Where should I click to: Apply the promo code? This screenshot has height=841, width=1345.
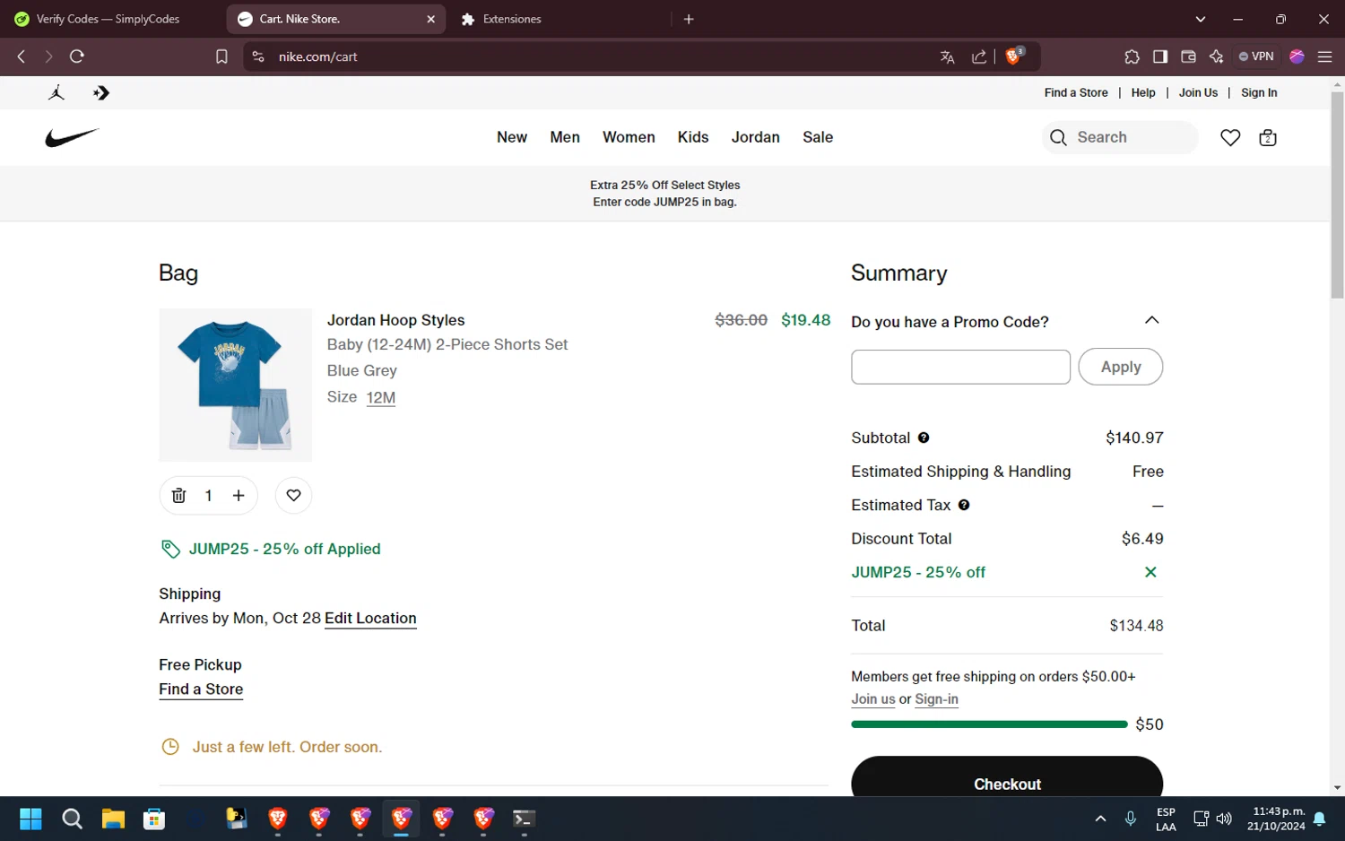pyautogui.click(x=1121, y=367)
